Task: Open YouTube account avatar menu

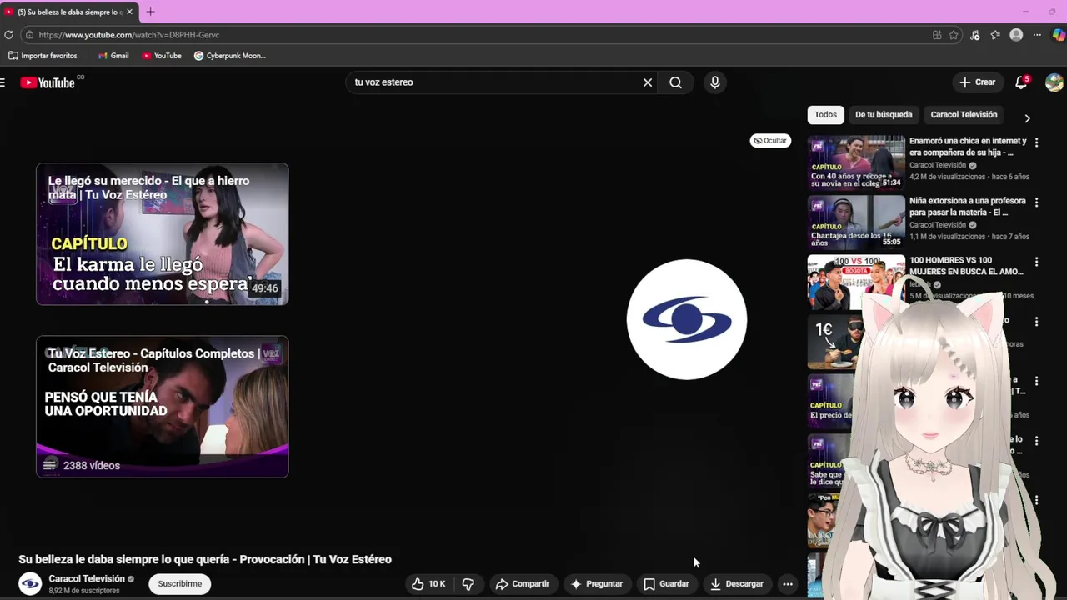Action: tap(1054, 82)
